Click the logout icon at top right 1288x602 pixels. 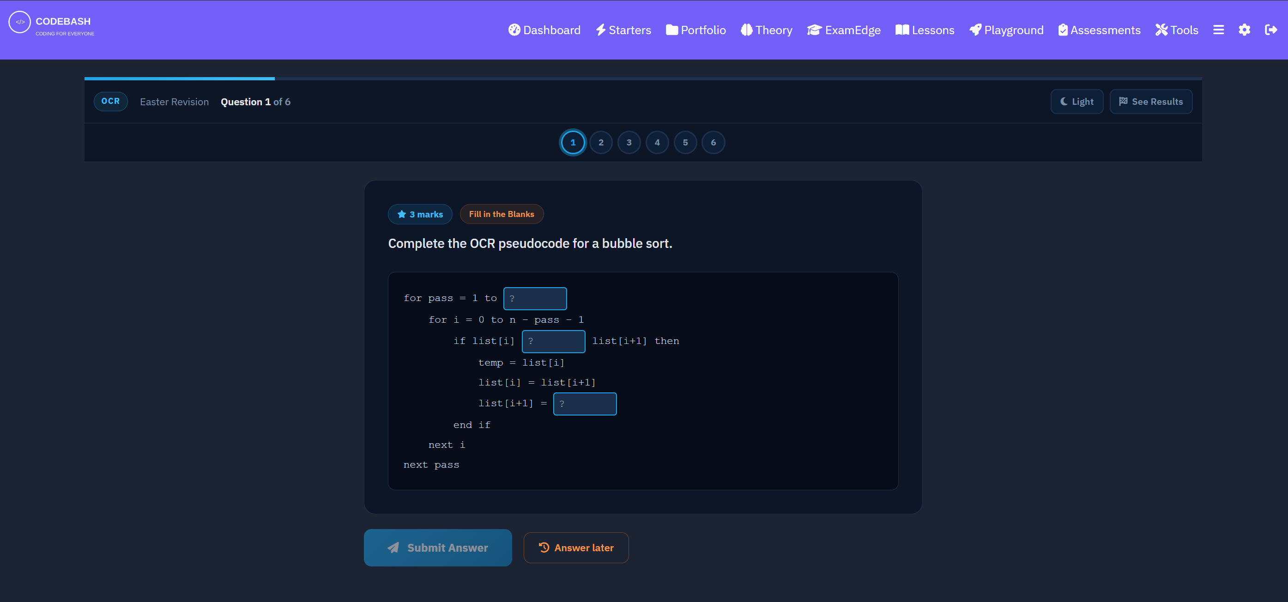point(1271,30)
